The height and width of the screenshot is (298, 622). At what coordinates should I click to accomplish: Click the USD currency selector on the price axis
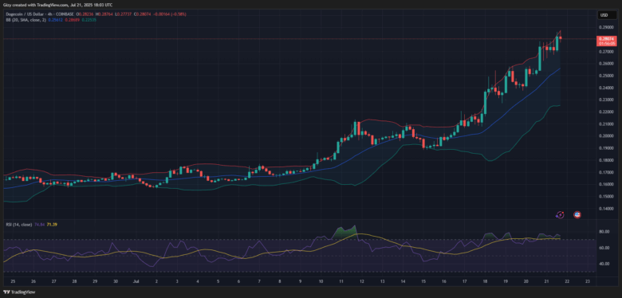[607, 15]
